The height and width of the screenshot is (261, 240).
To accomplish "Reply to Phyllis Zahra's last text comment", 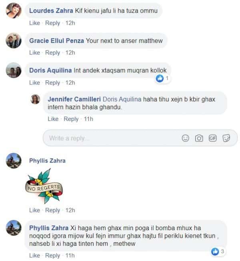I will tap(52, 255).
